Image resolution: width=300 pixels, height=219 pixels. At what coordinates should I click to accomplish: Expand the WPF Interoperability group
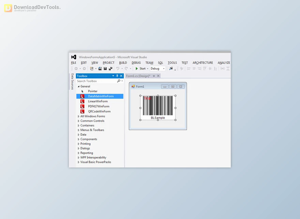[x=78, y=158]
